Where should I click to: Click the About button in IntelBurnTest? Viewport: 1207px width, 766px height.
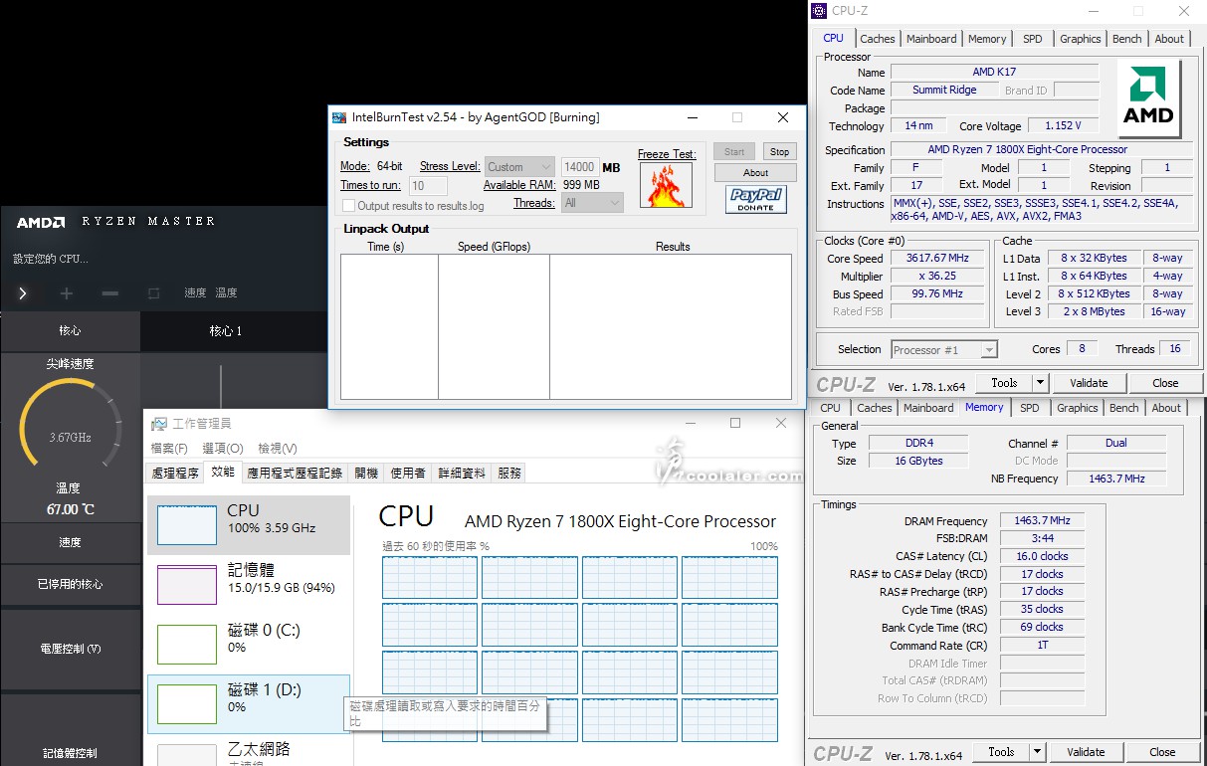pos(755,173)
